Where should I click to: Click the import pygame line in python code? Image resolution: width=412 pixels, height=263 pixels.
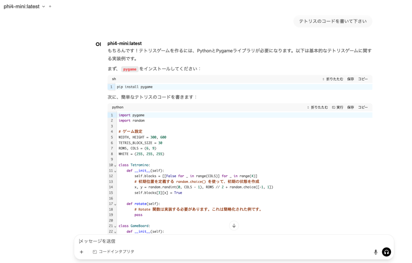point(132,115)
